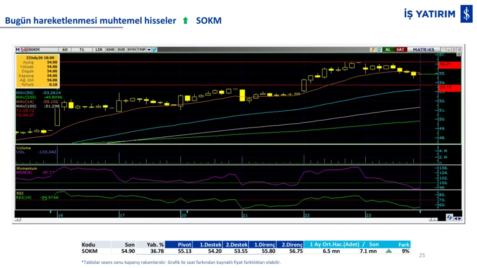The image size is (477, 268).
Task: Click the chart-type icon next to SOKM
Action: pos(24,49)
